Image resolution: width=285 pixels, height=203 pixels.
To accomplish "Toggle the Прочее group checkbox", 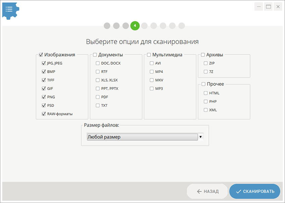I will coord(203,84).
